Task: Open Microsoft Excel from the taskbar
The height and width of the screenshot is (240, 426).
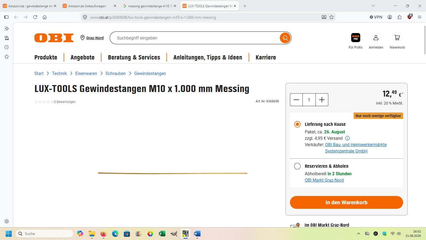Action: point(162,234)
